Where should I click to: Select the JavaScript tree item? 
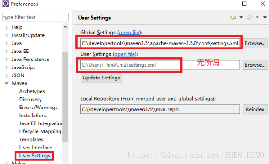[x=23, y=67]
